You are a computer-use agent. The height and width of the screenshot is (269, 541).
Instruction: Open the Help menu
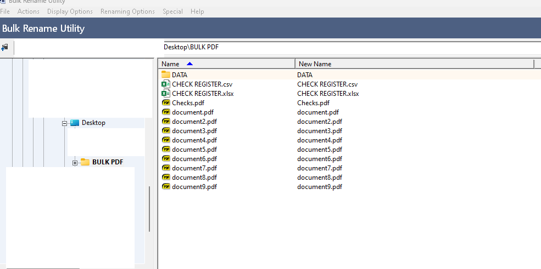click(197, 12)
